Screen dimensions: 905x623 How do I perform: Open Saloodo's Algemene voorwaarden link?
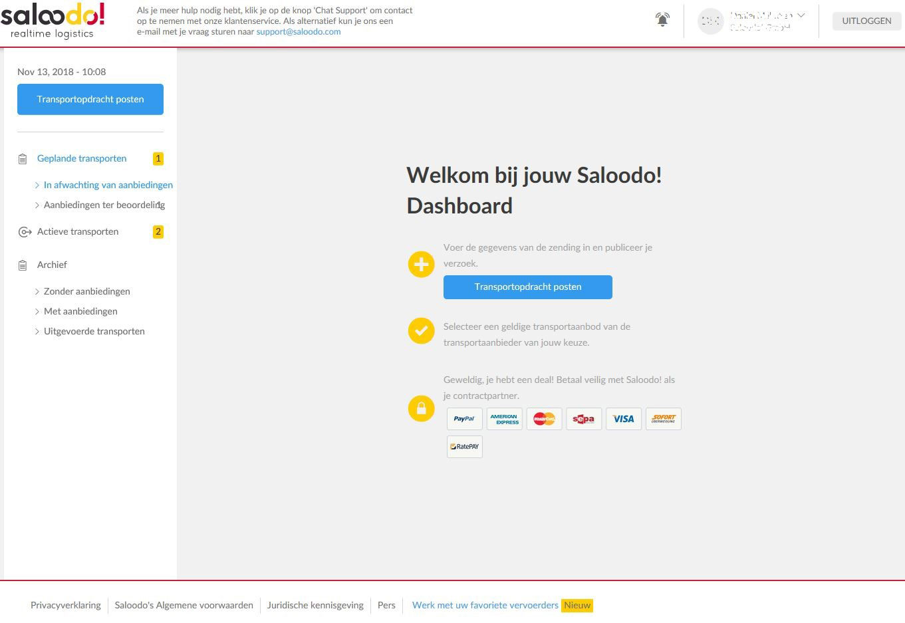click(x=184, y=605)
